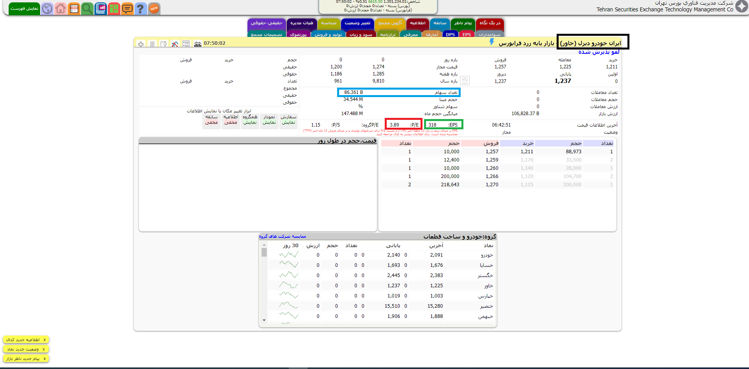Open the تصمیمات مجمع tab

(267, 35)
